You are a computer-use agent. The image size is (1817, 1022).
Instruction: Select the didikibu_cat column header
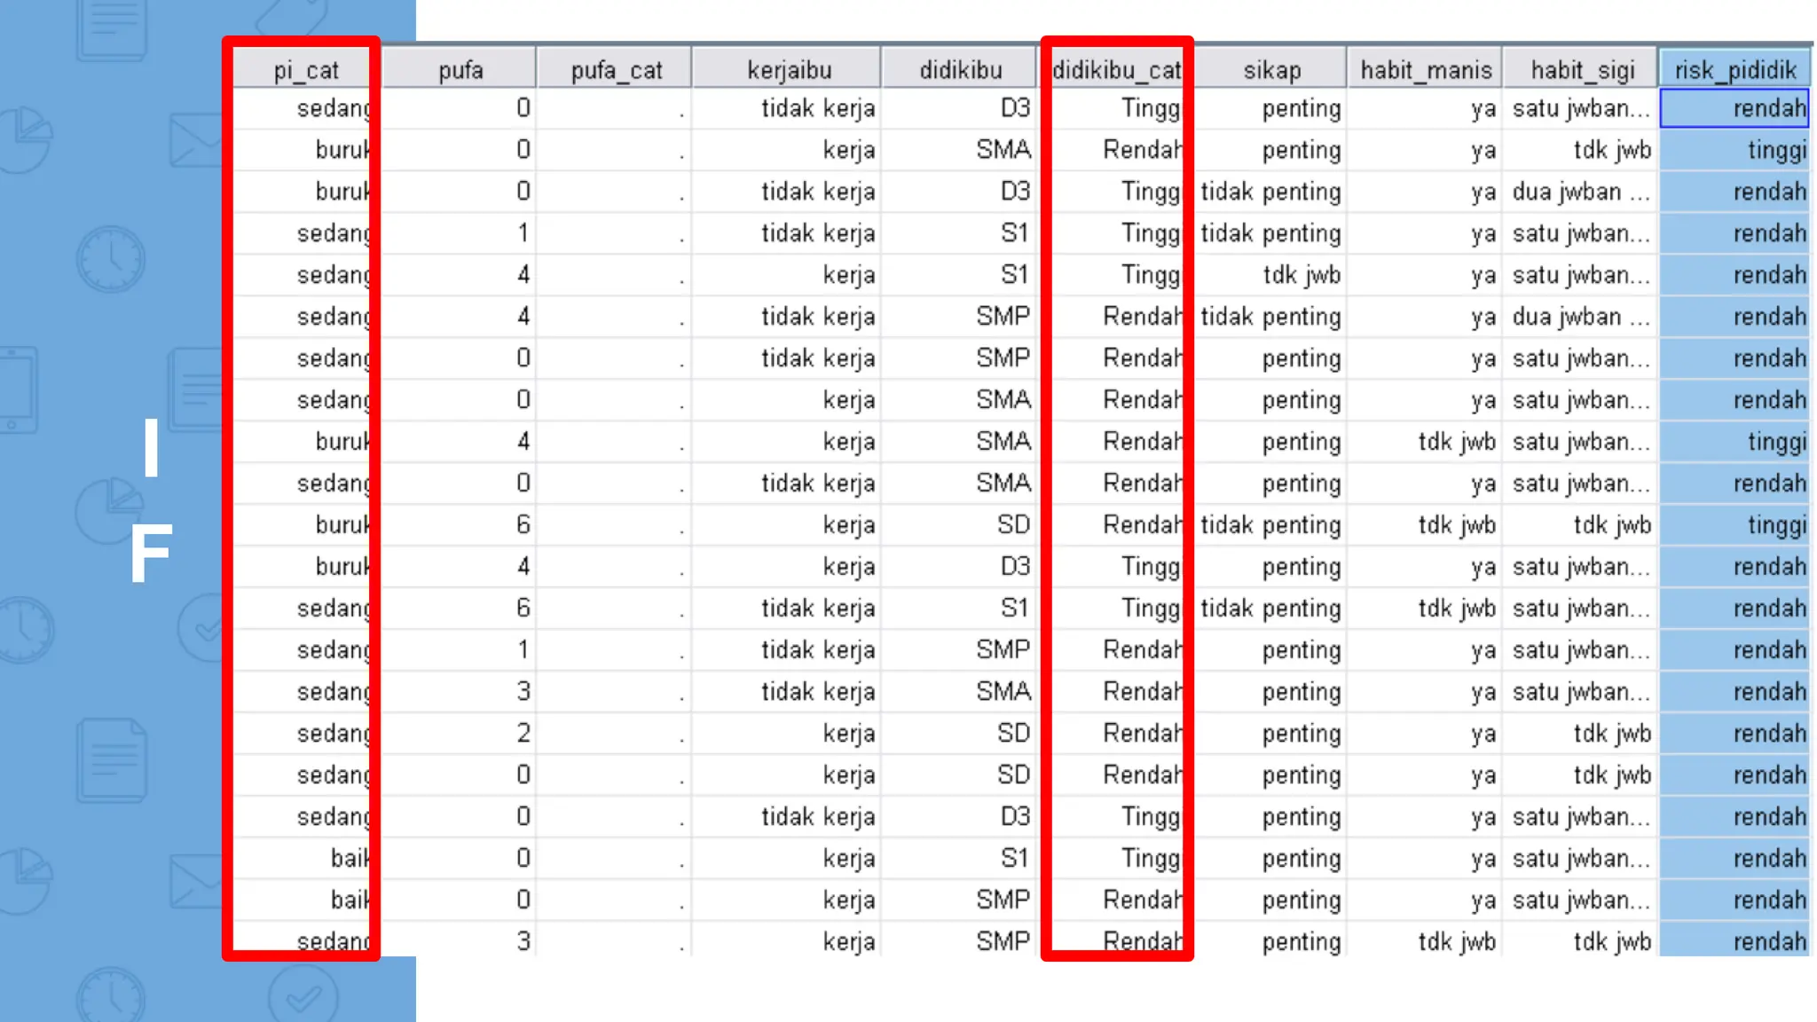1116,70
